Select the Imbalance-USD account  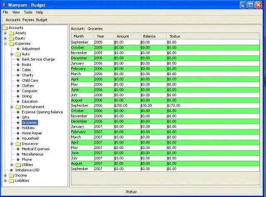pyautogui.click(x=27, y=170)
